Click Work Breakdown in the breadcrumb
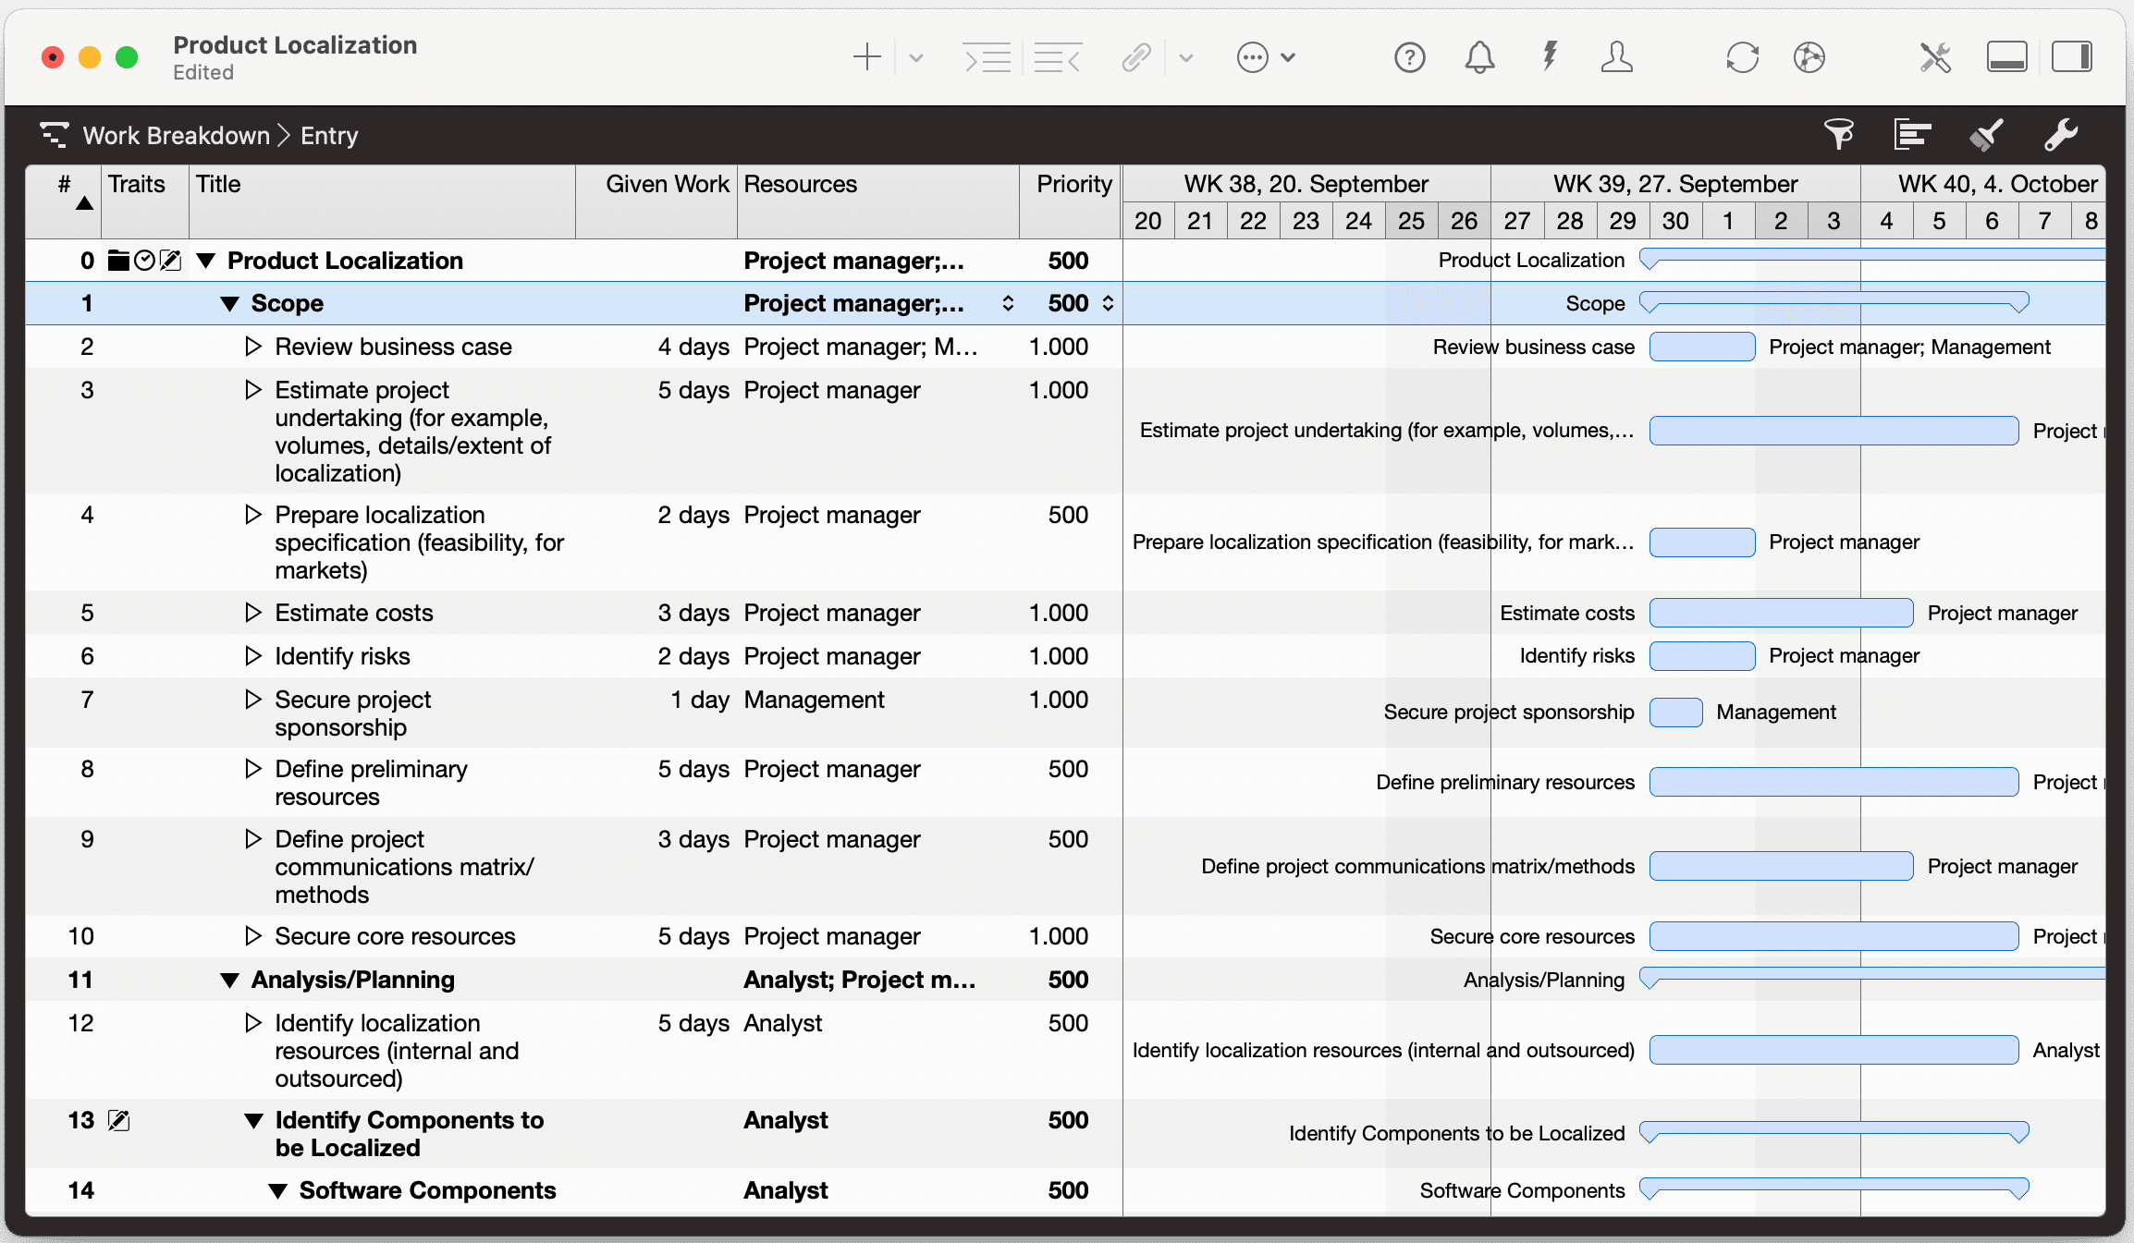Viewport: 2134px width, 1243px height. [176, 136]
